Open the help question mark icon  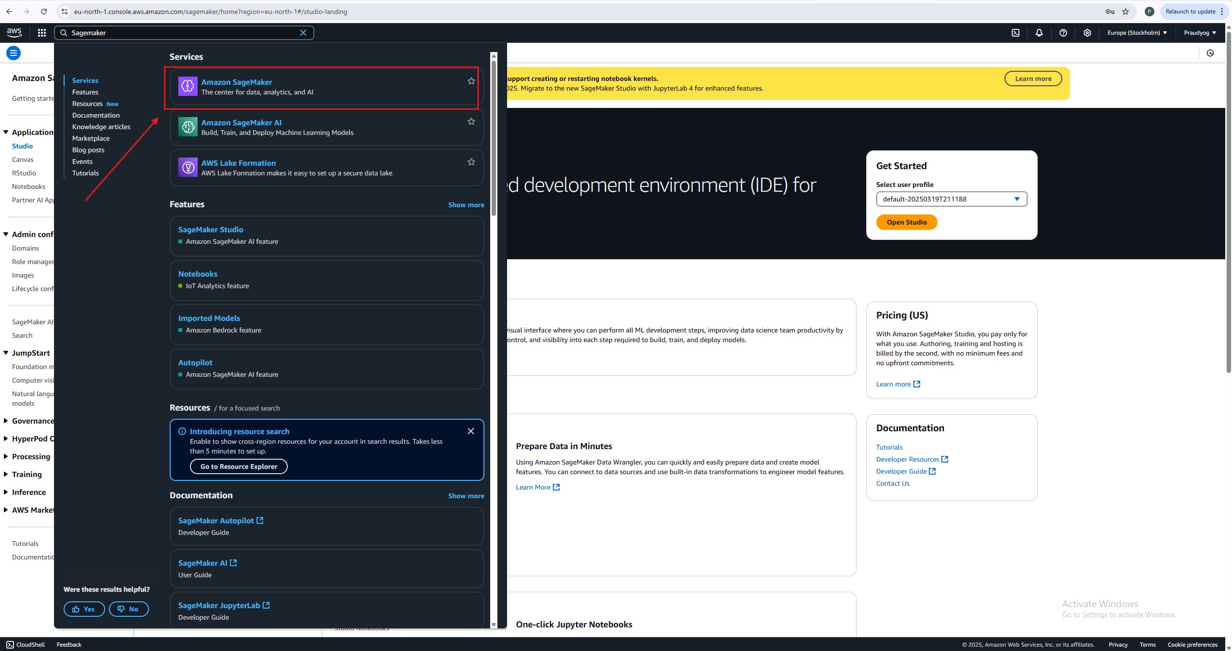[1063, 33]
